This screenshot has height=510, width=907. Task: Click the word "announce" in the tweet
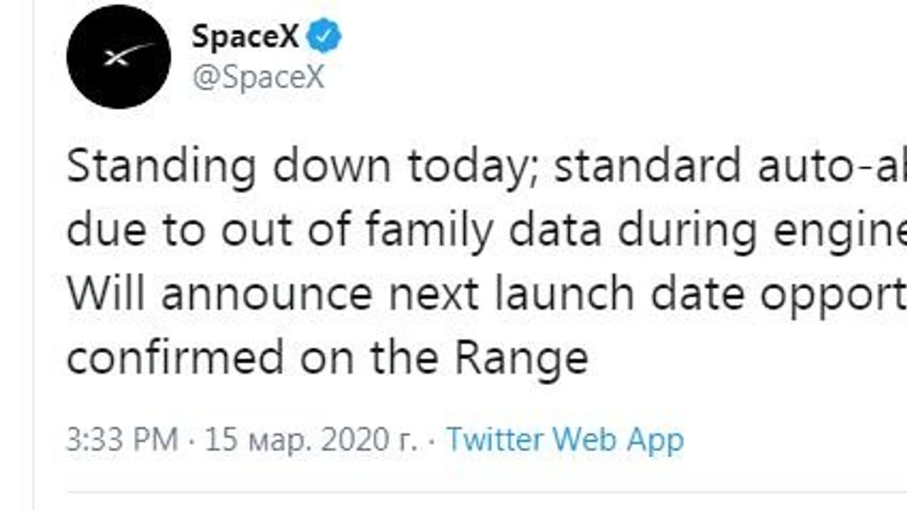coord(266,294)
